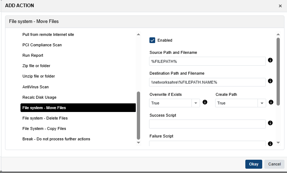287x173 pixels.
Task: Click the Cancel button
Action: (x=274, y=164)
